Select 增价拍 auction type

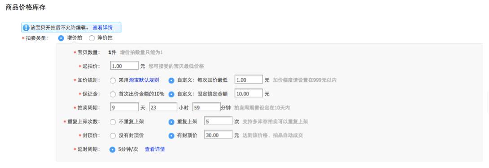pyautogui.click(x=61, y=38)
